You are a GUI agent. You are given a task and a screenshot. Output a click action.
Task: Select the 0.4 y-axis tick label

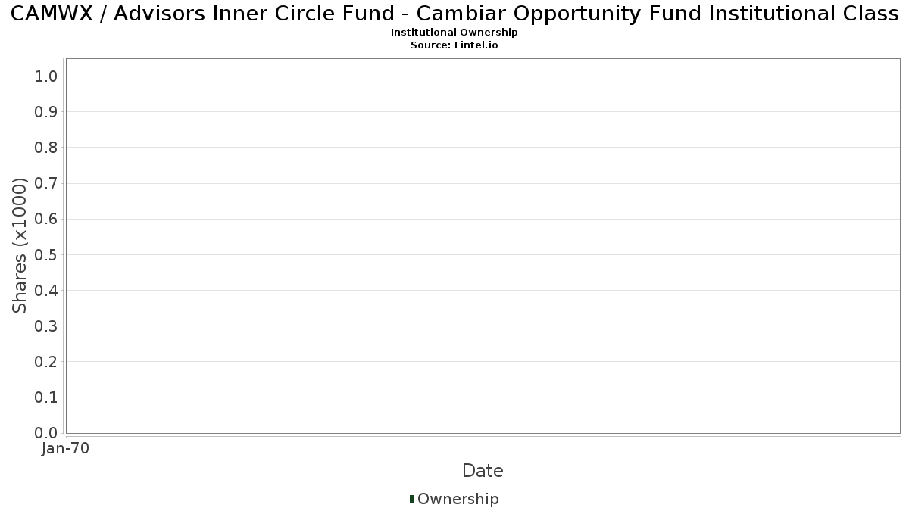(46, 291)
